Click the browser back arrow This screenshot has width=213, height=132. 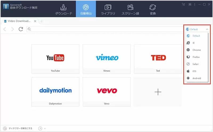coord(5,29)
